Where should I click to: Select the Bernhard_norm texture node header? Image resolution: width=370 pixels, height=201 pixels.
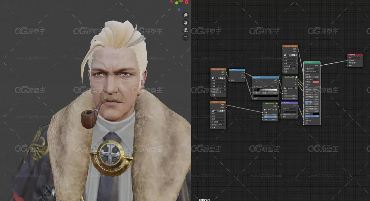(218, 102)
